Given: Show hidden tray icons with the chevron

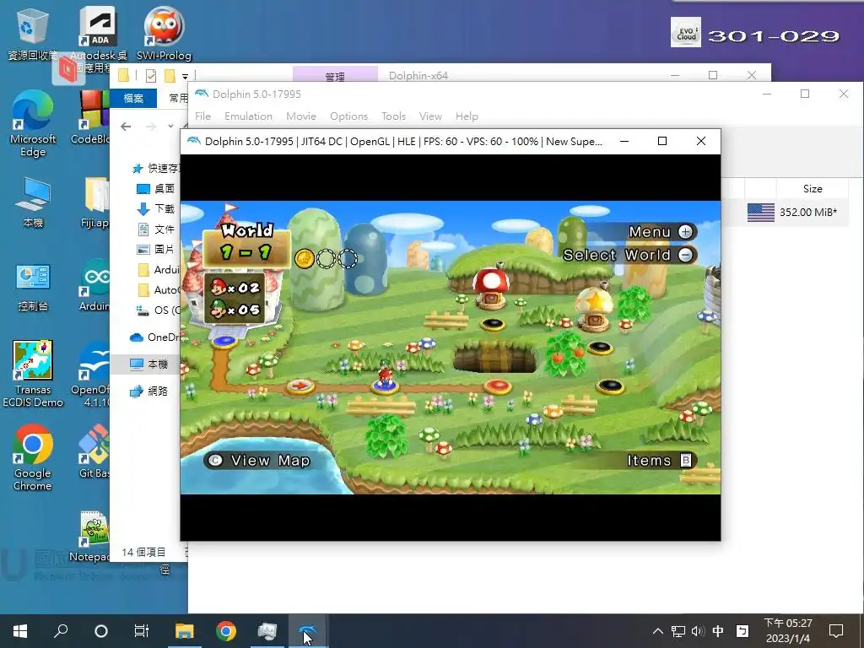Looking at the screenshot, I should (x=658, y=631).
